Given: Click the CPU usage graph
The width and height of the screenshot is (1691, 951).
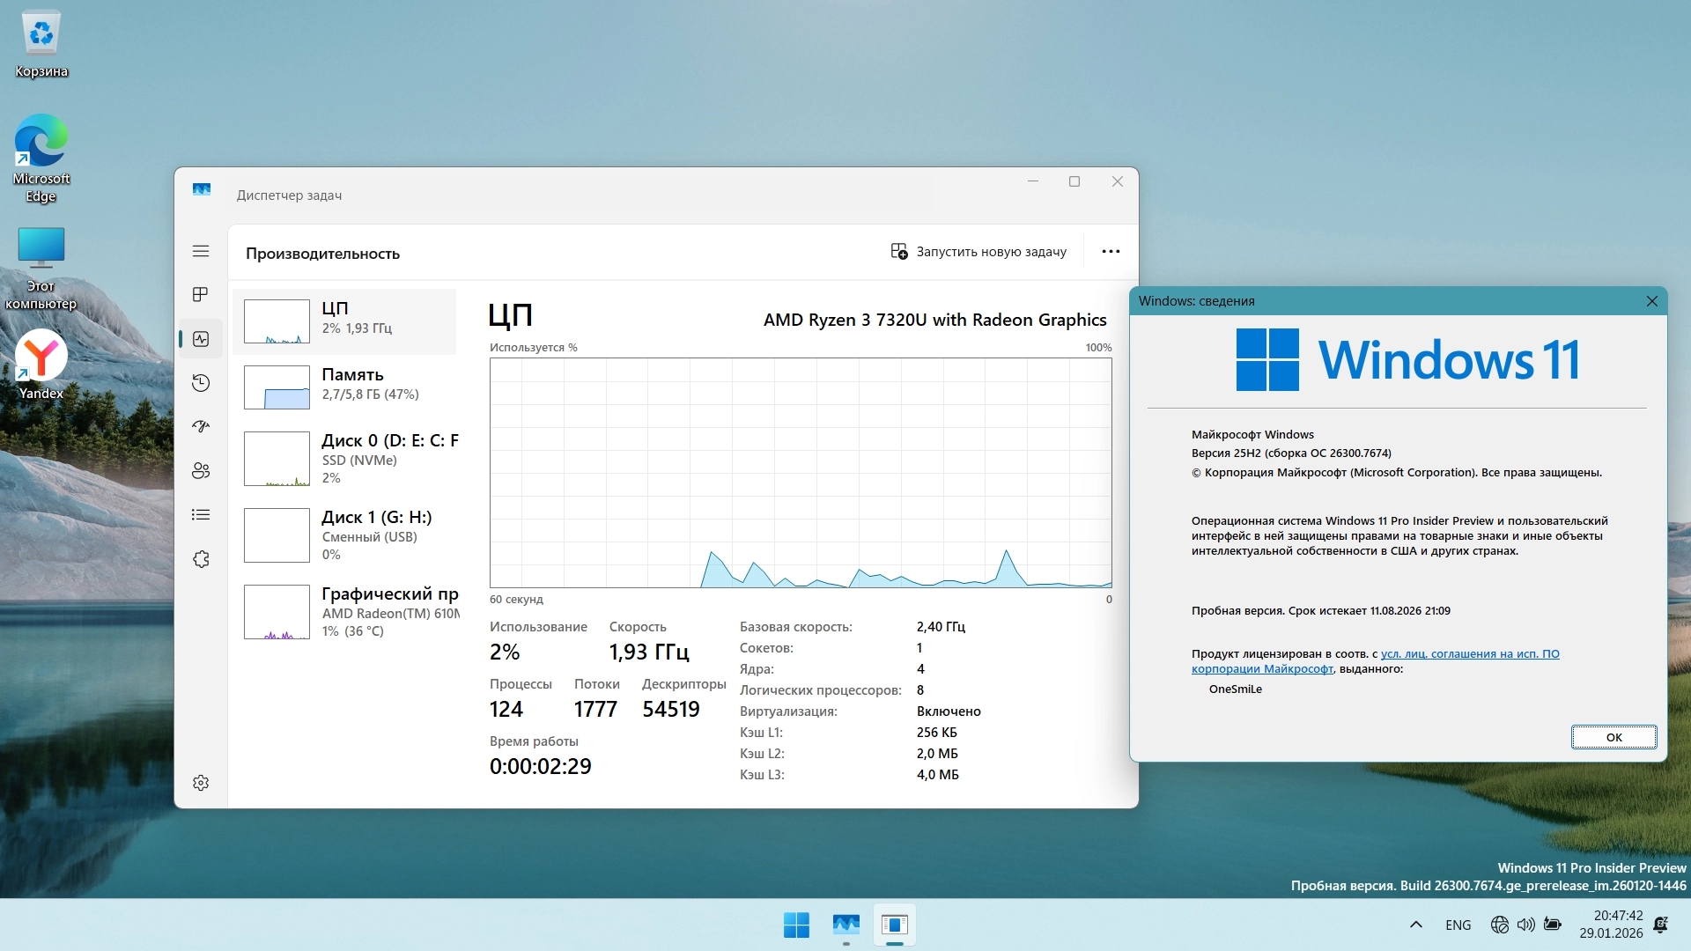Looking at the screenshot, I should coord(801,473).
